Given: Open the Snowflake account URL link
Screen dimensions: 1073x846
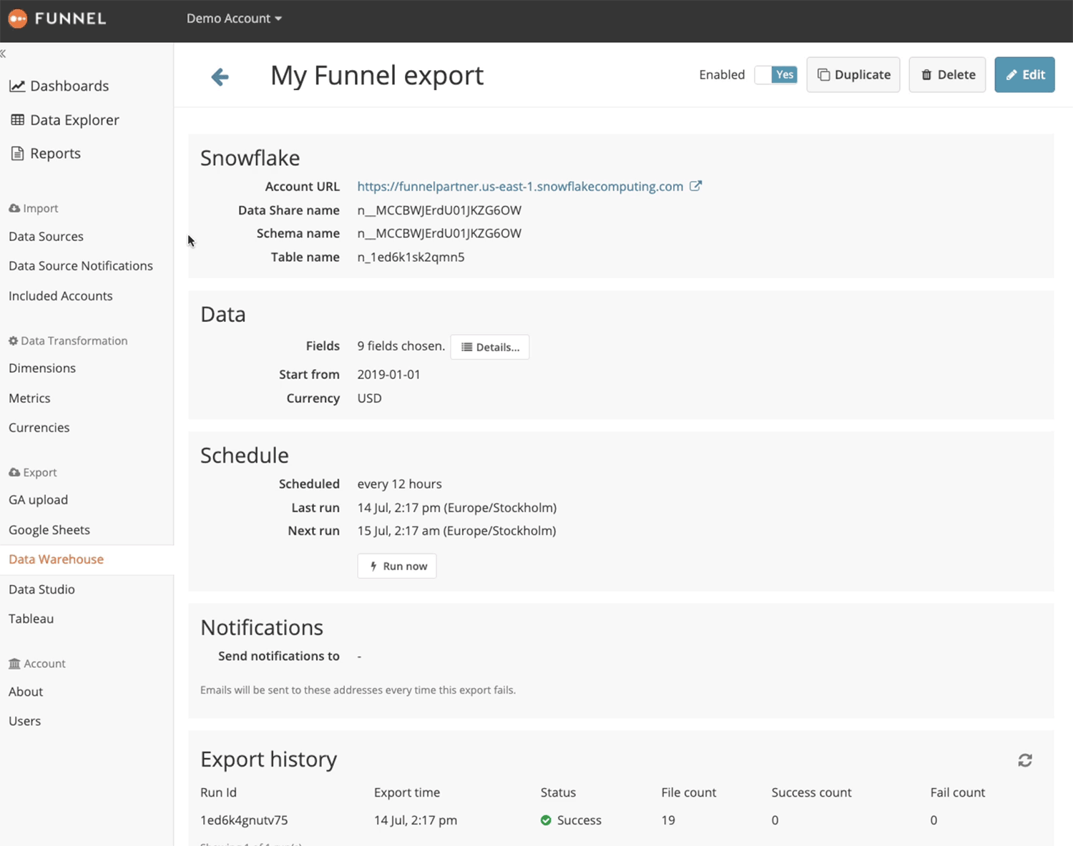Looking at the screenshot, I should pos(520,187).
